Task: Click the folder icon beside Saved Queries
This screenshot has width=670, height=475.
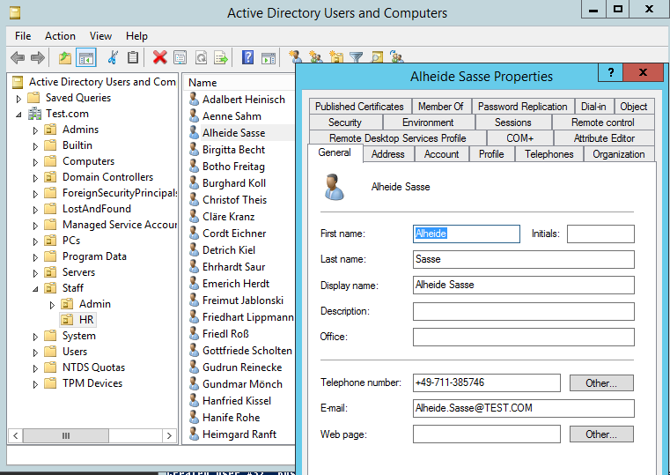Action: coord(33,98)
